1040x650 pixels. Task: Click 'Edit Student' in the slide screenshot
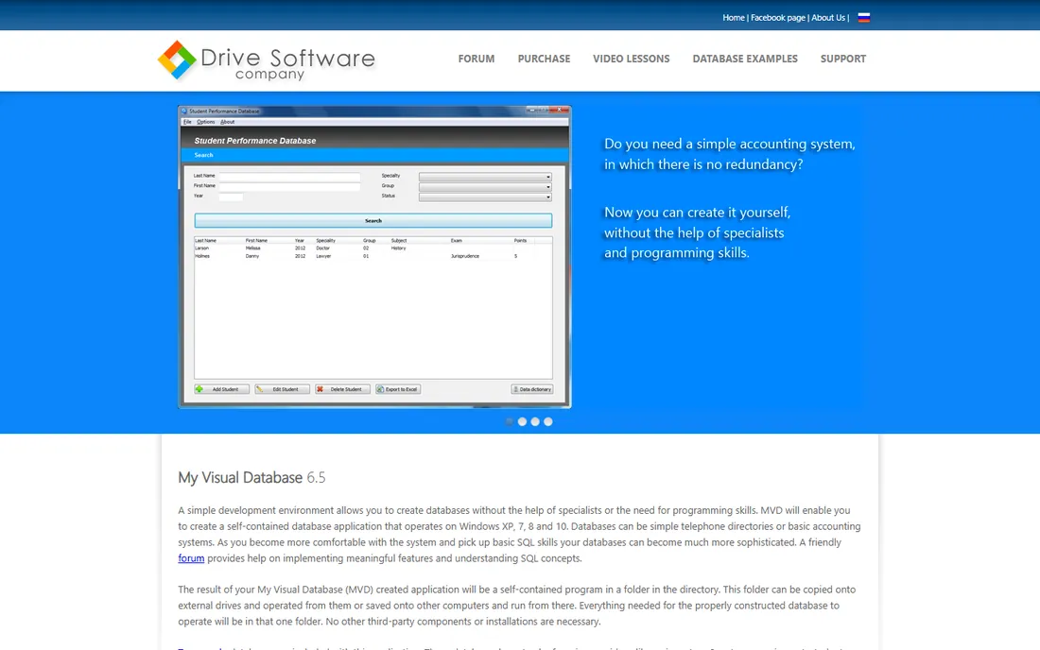coord(282,389)
